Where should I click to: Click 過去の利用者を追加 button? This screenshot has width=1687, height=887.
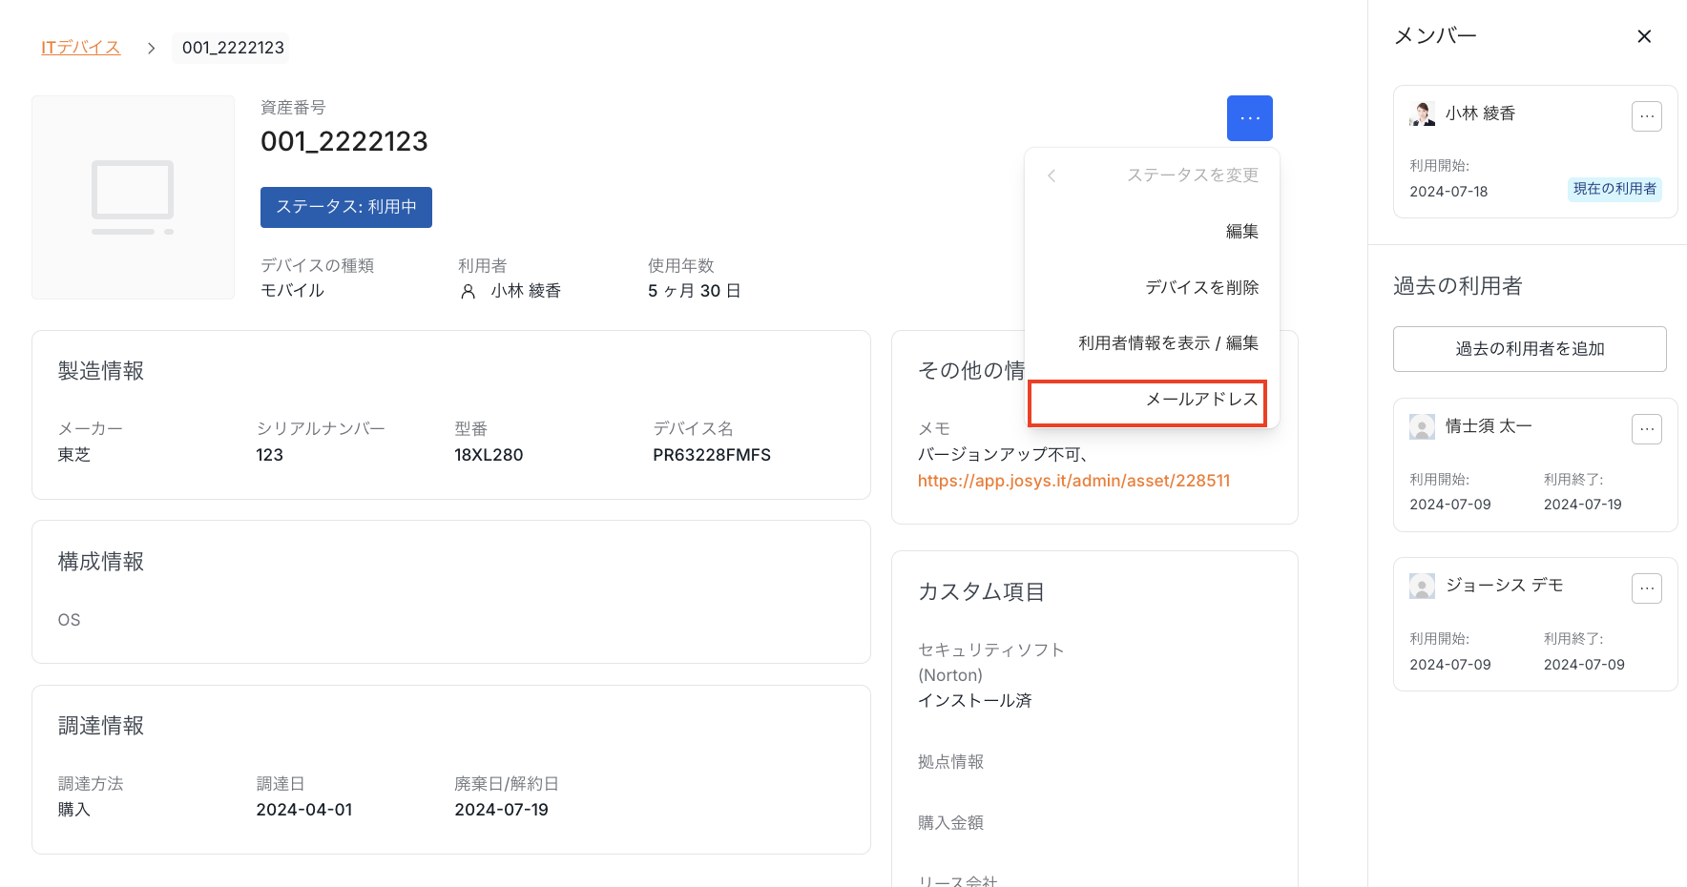[x=1529, y=349]
